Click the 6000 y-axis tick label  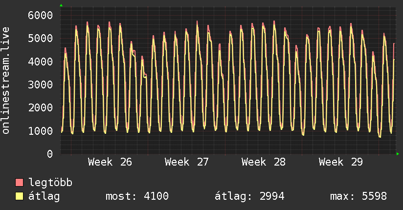pyautogui.click(x=41, y=16)
